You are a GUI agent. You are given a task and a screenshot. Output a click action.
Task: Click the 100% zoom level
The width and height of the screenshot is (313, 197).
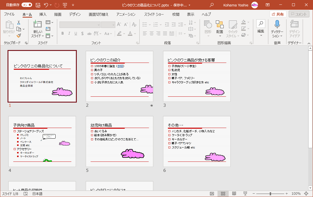tap(296, 194)
